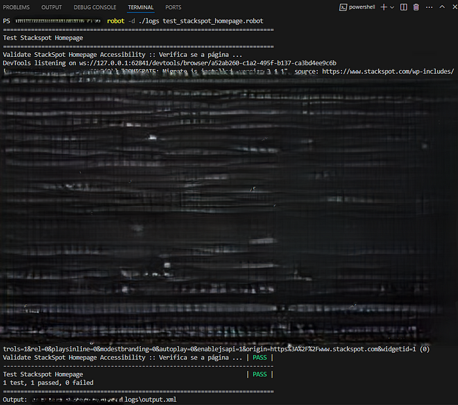Expand the launch profile dropdown chevron
The height and width of the screenshot is (405, 458).
click(392, 7)
